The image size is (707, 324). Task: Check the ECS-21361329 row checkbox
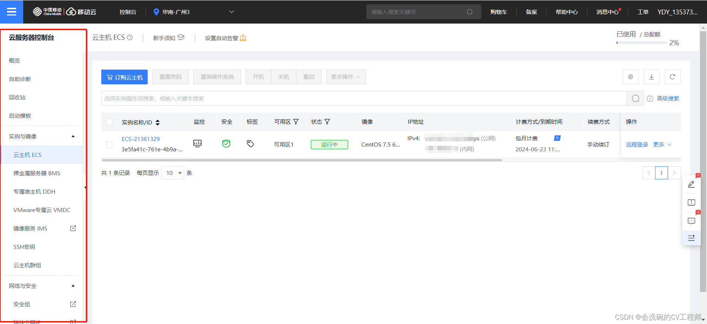point(109,145)
